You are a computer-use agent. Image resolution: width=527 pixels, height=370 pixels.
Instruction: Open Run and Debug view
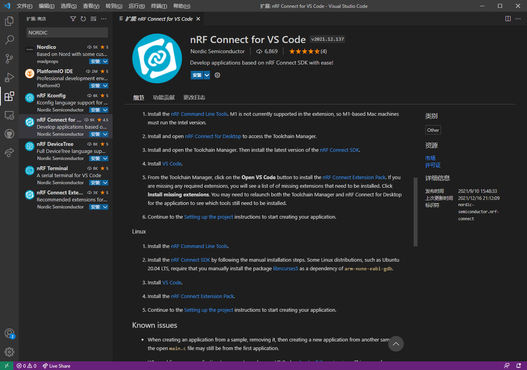coord(9,77)
